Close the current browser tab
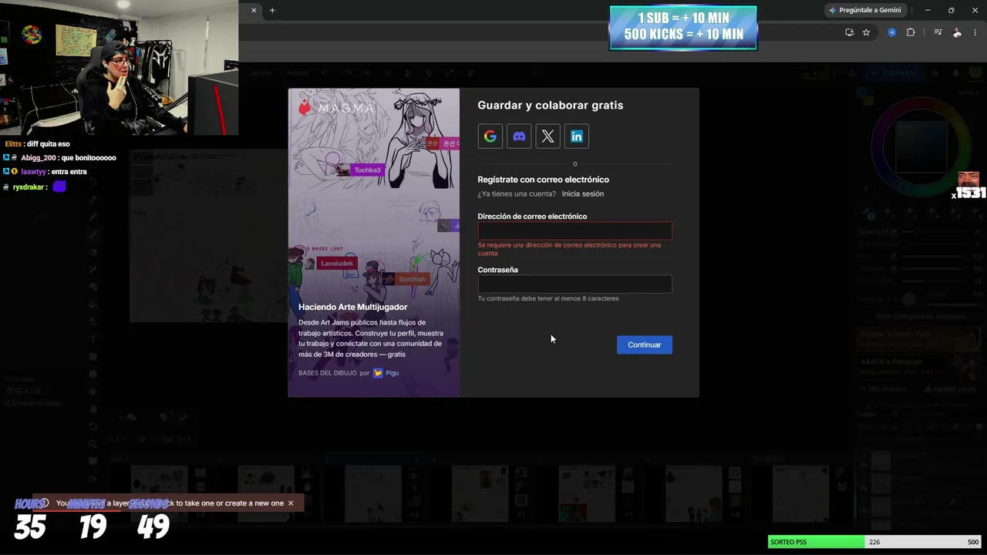Viewport: 987px width, 555px height. tap(254, 11)
